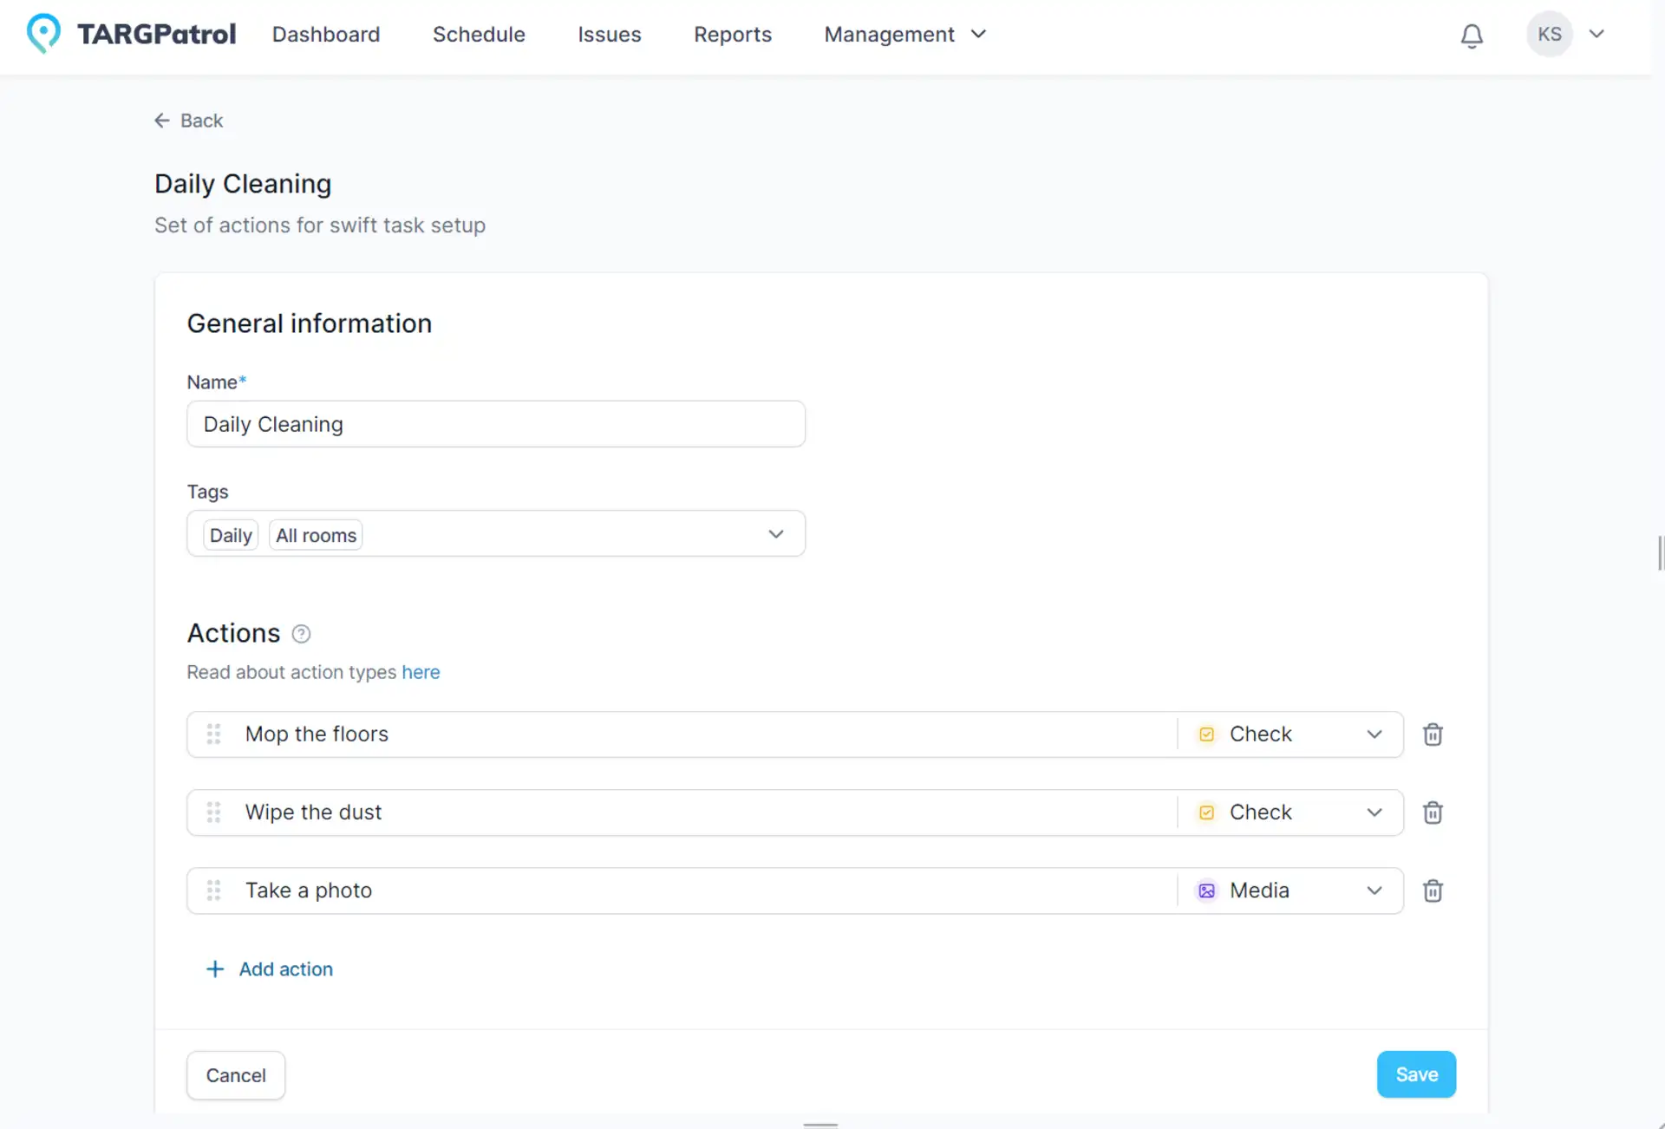The width and height of the screenshot is (1665, 1129).
Task: Open the notifications bell
Action: [1471, 36]
